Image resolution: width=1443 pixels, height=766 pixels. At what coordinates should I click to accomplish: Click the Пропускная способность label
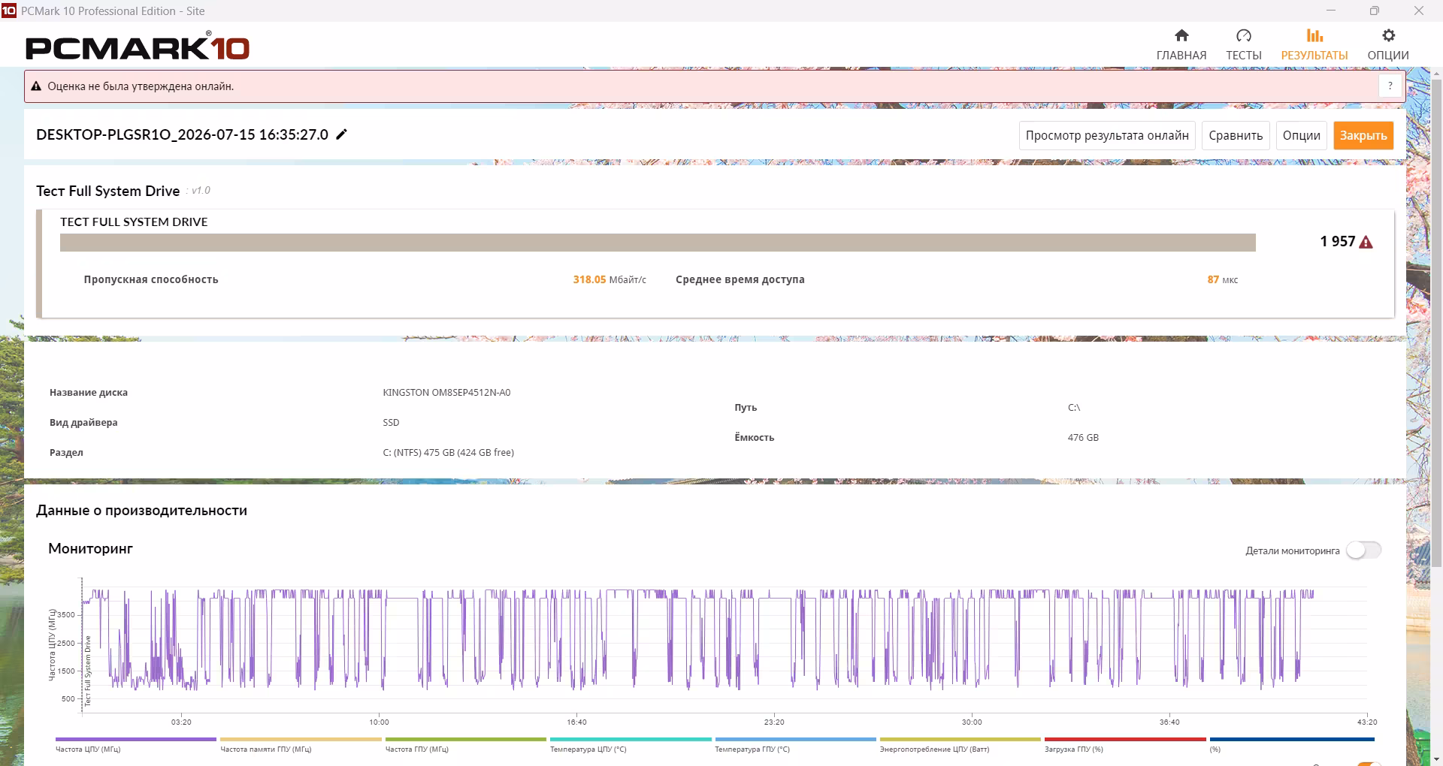click(x=151, y=279)
